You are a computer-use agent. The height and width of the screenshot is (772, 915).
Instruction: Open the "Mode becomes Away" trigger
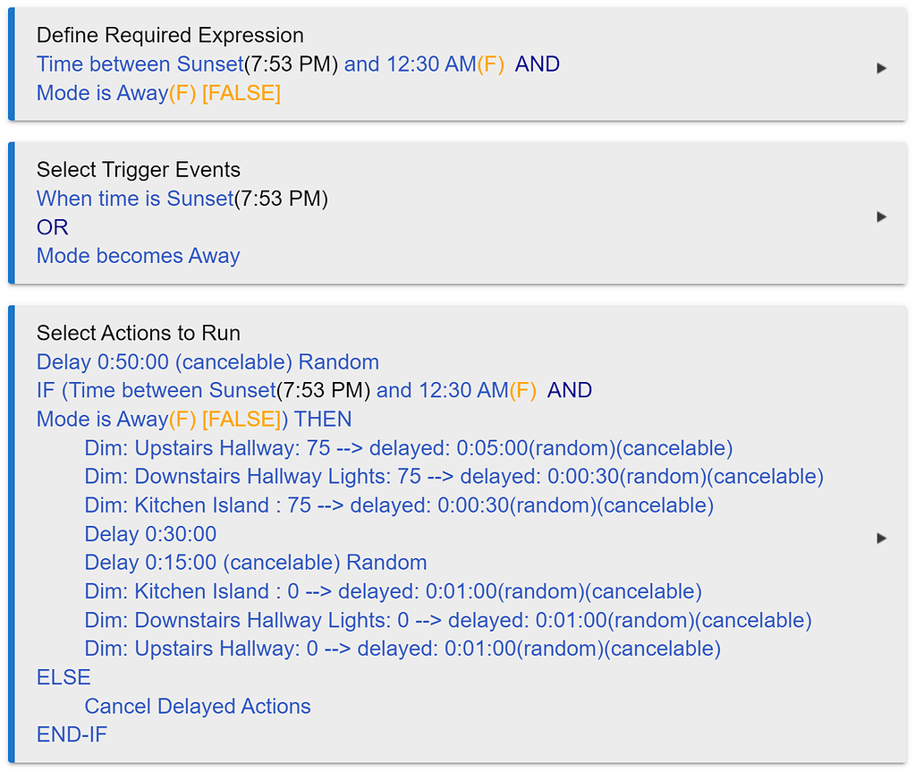point(139,256)
